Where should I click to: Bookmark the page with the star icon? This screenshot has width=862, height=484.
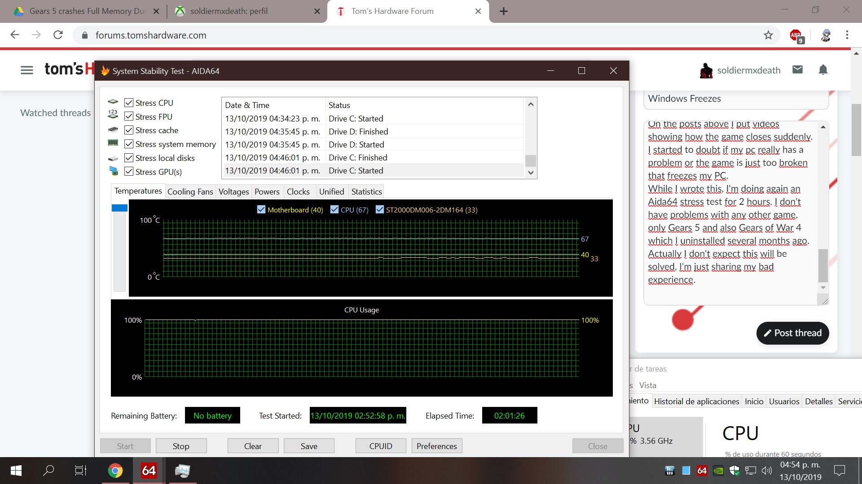coord(768,35)
